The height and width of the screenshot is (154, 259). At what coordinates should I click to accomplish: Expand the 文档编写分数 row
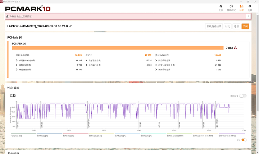click(x=86, y=65)
